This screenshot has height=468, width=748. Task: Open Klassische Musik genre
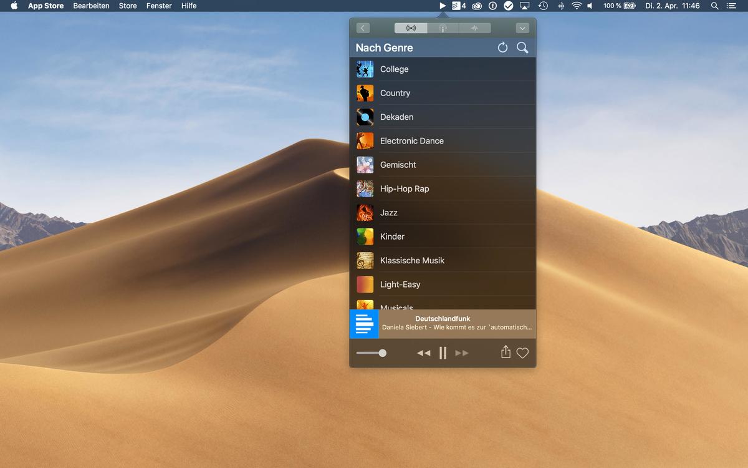[443, 260]
